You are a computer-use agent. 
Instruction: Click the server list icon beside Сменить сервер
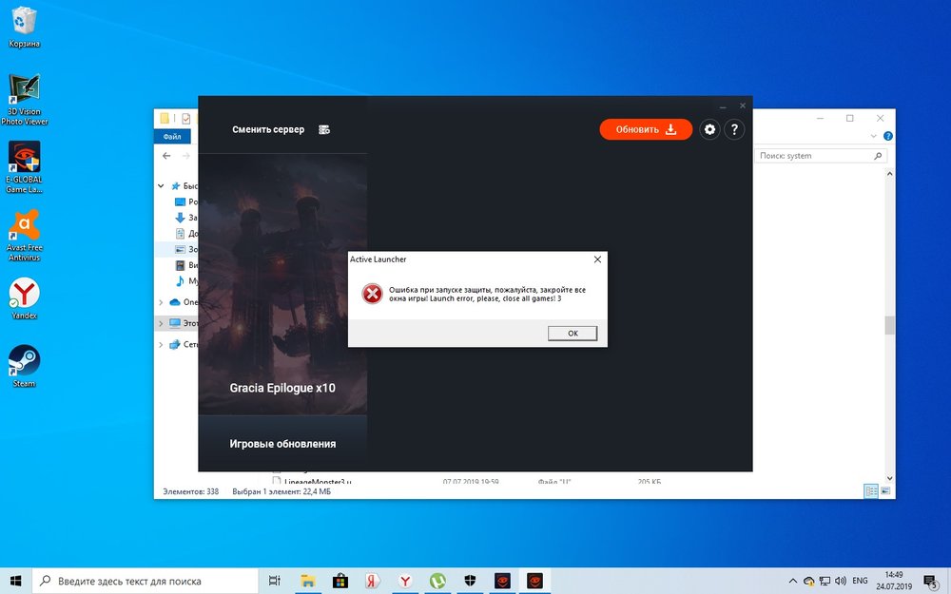324,129
